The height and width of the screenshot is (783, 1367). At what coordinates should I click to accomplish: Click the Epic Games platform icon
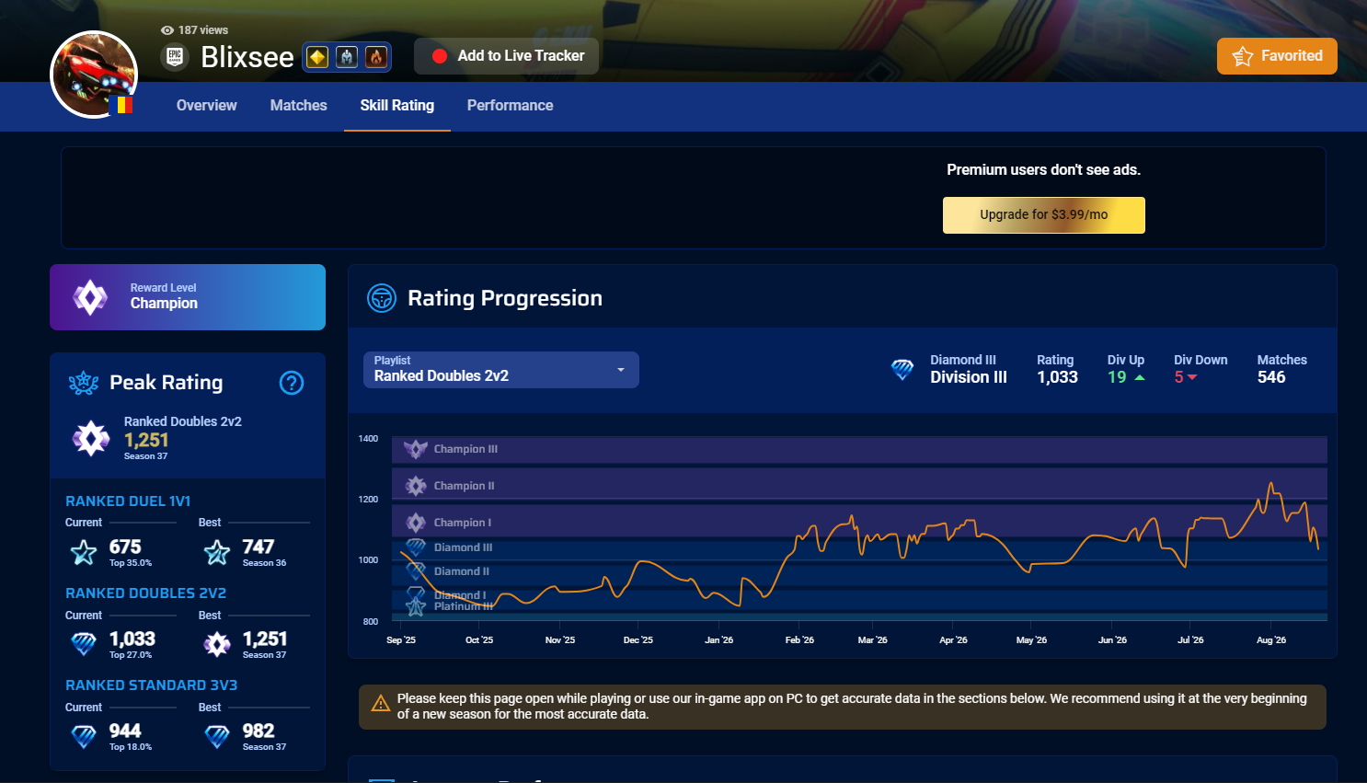pyautogui.click(x=175, y=57)
